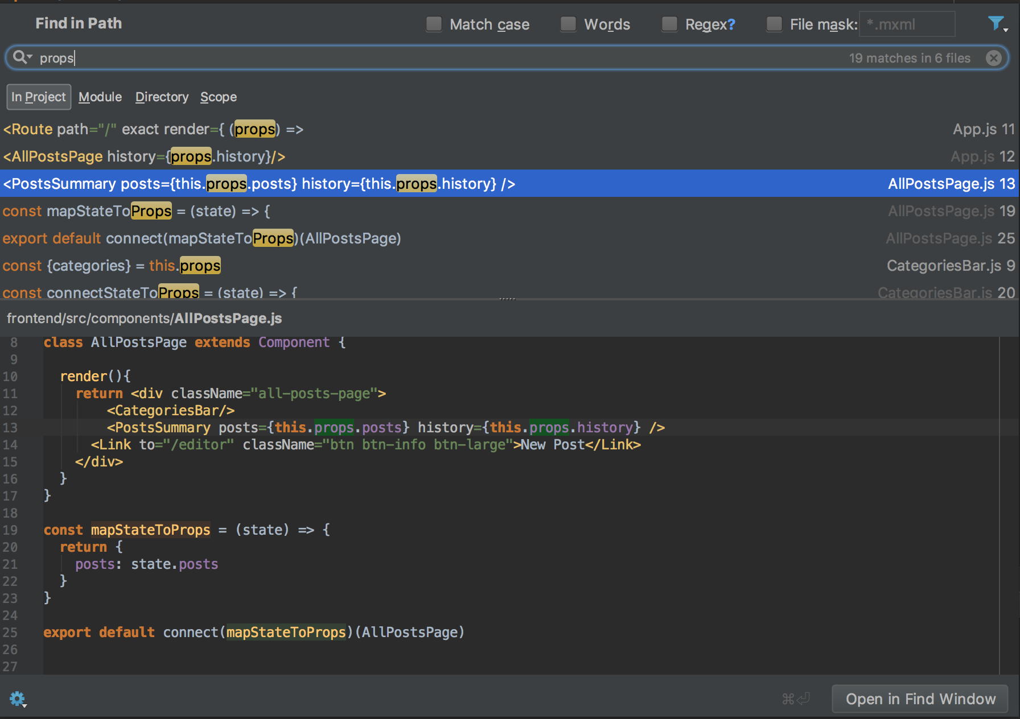
Task: Select the Directory scope tab
Action: (x=162, y=97)
